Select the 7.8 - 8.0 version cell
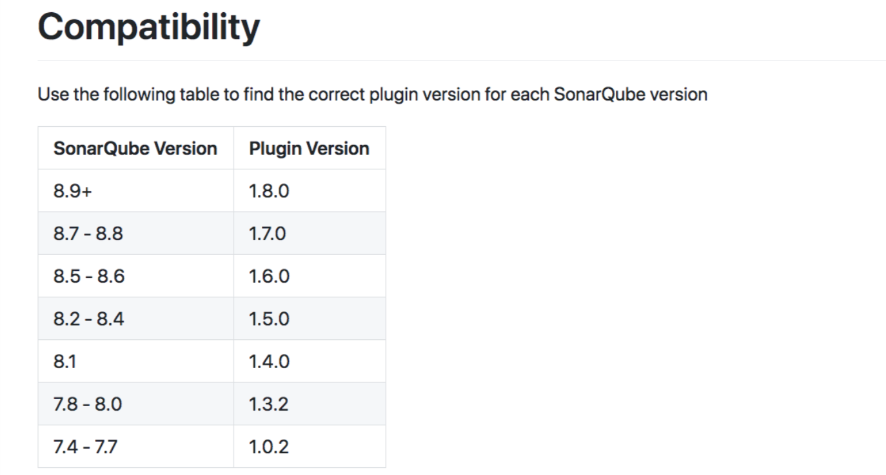This screenshot has height=475, width=886. pyautogui.click(x=135, y=404)
